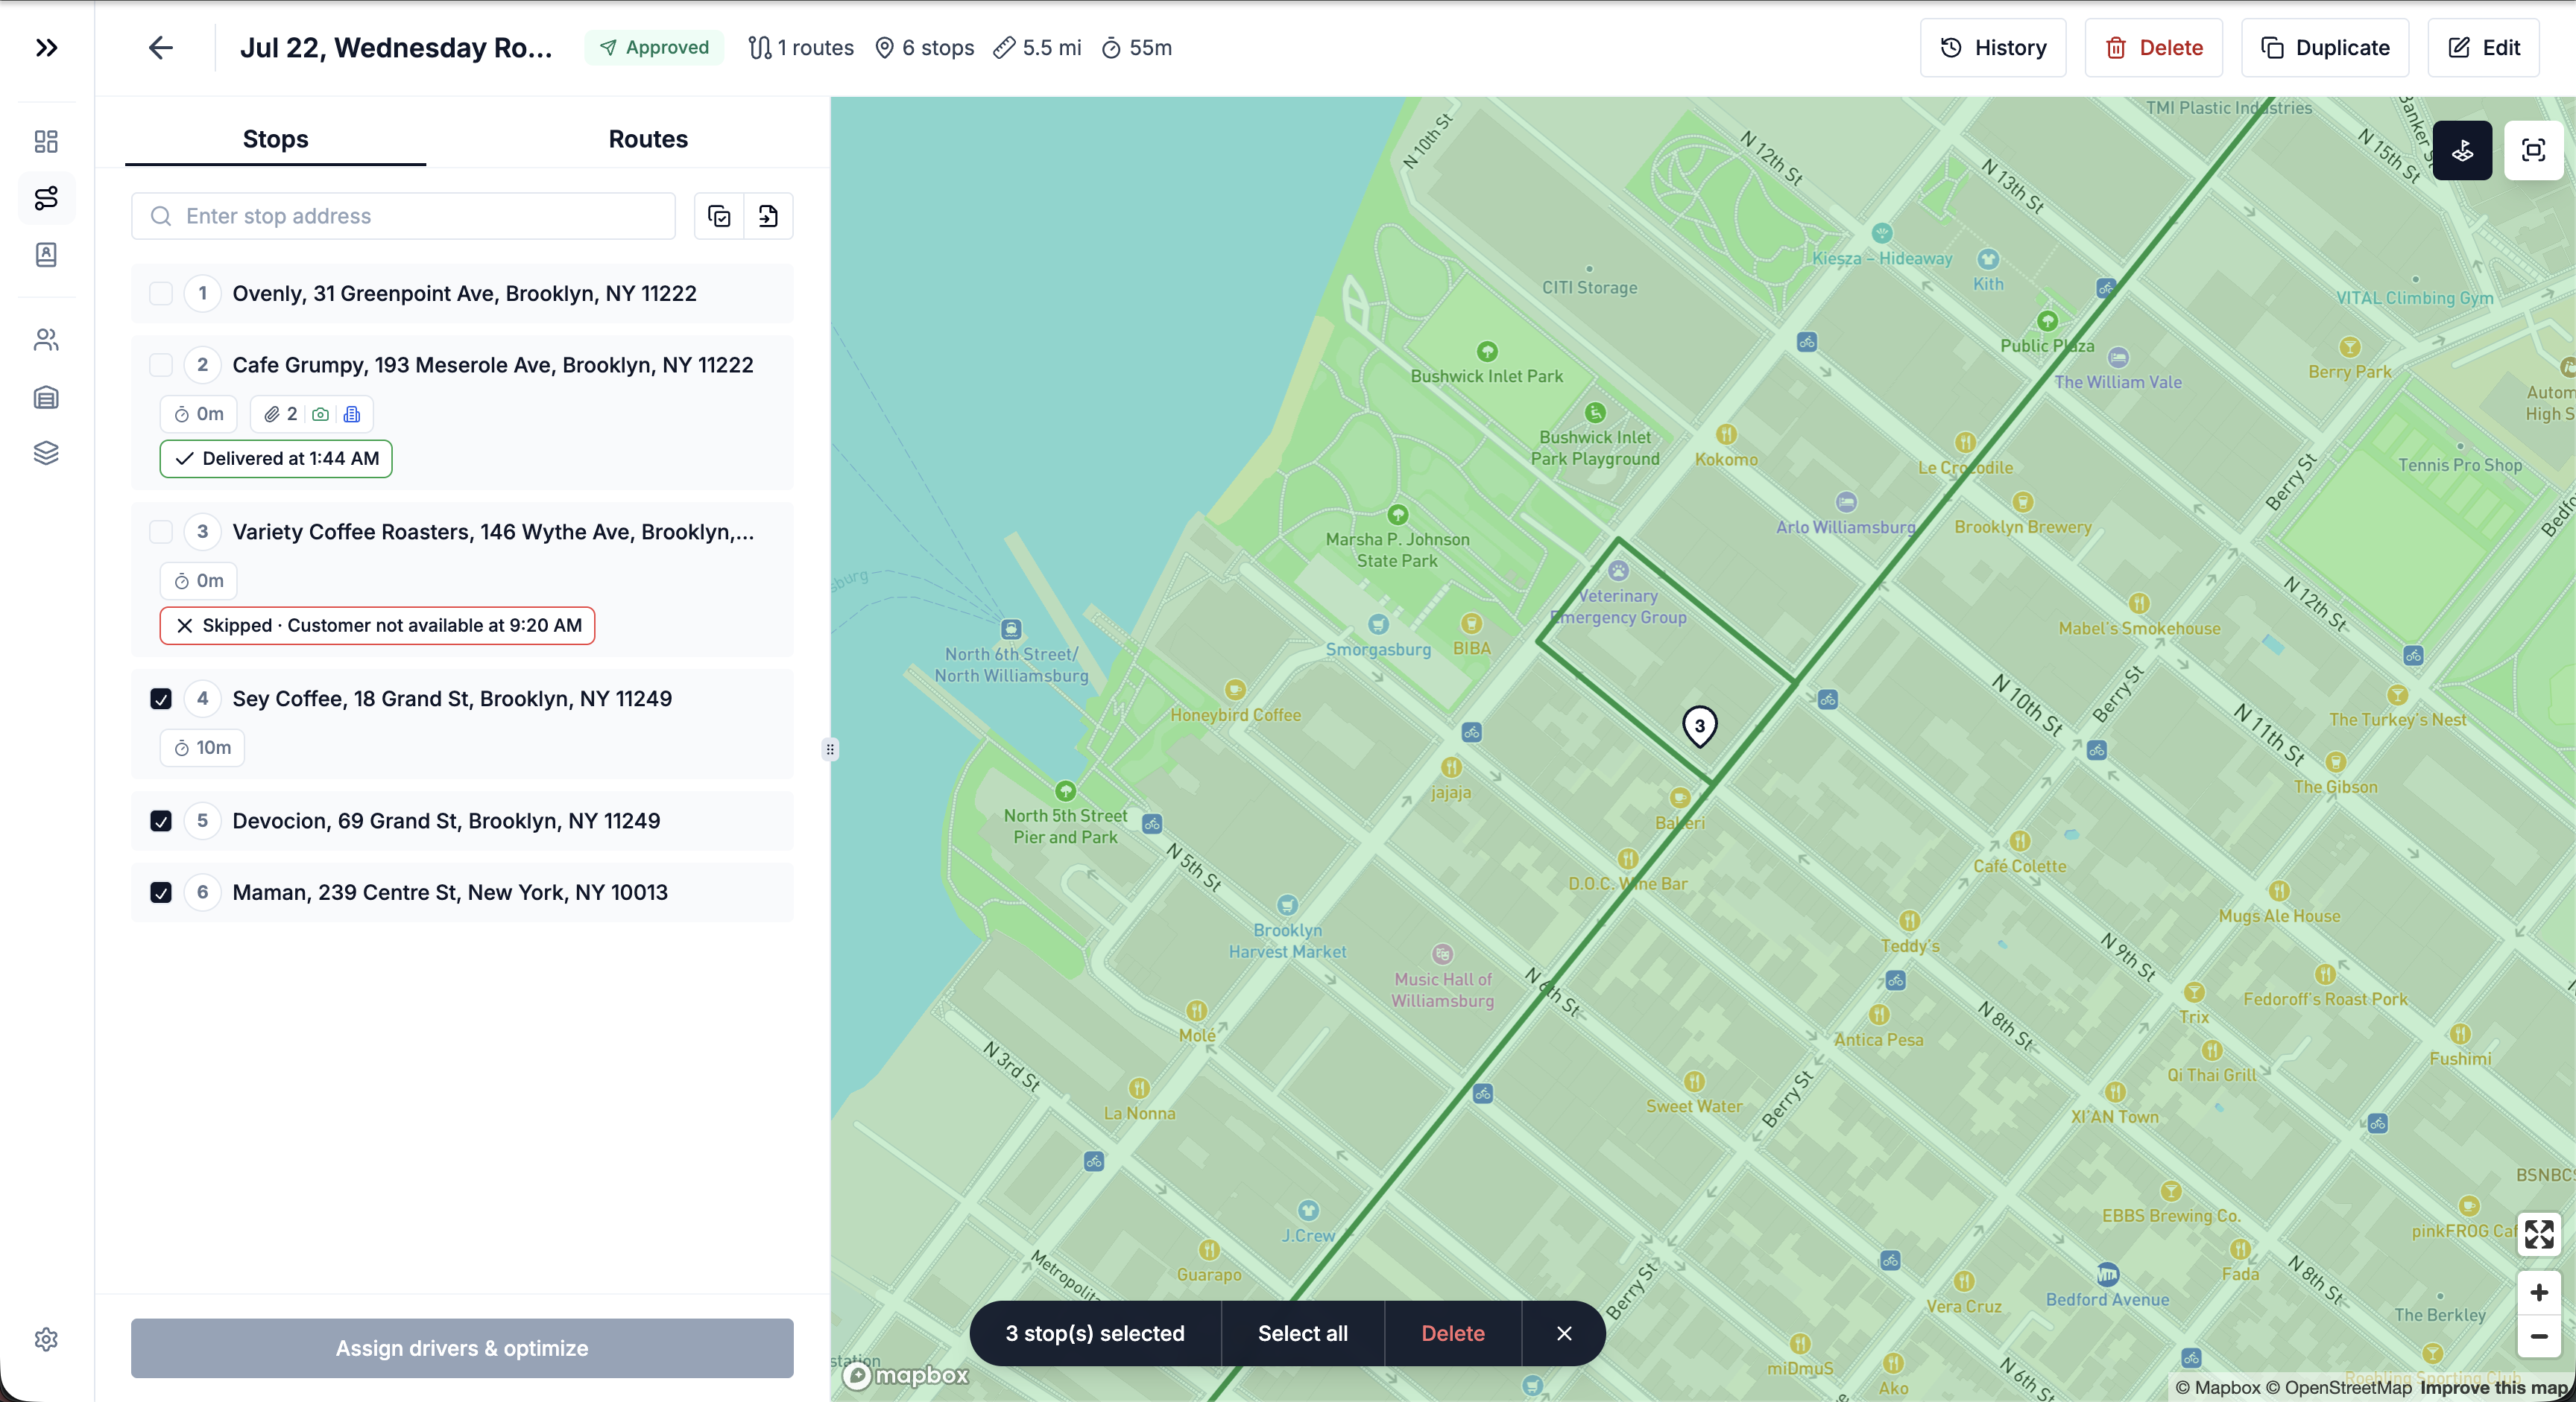Click the 6 stops summary text
The width and height of the screenshot is (2576, 1402).
[925, 47]
